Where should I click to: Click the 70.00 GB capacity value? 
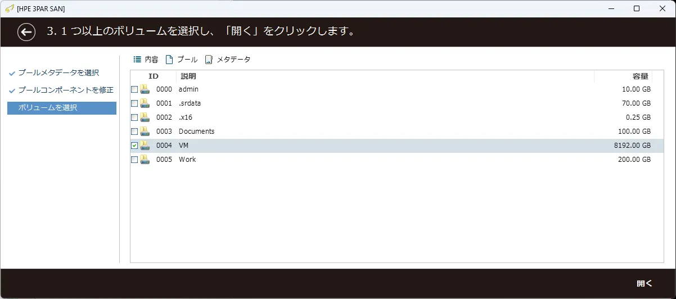(637, 103)
